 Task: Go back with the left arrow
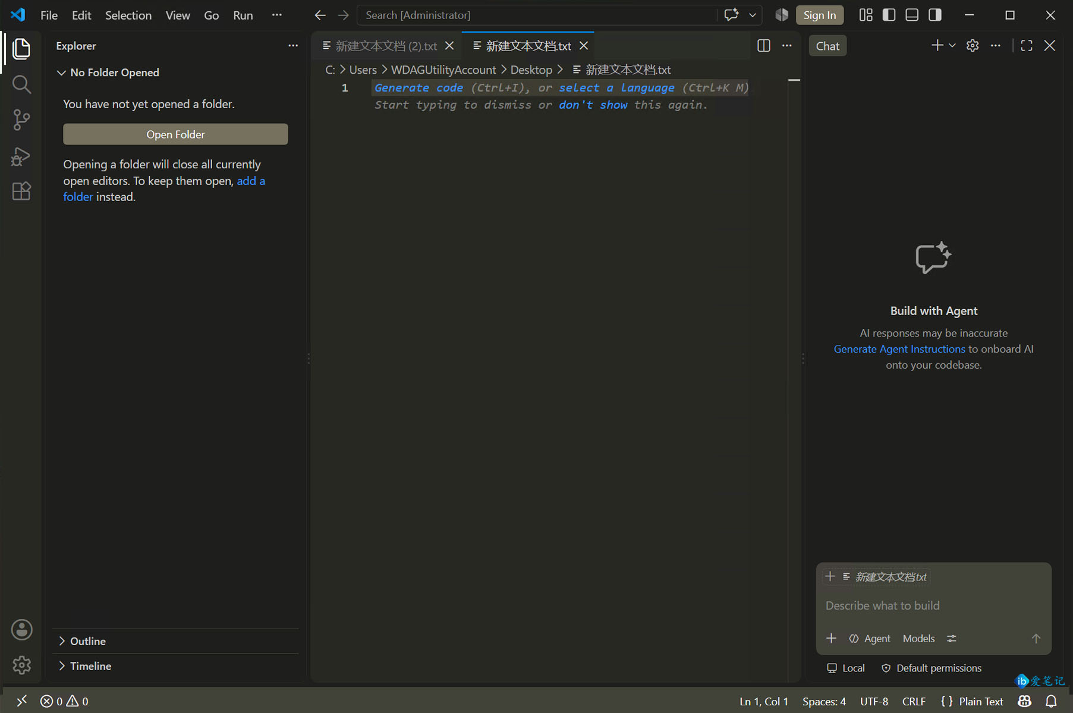pyautogui.click(x=320, y=15)
